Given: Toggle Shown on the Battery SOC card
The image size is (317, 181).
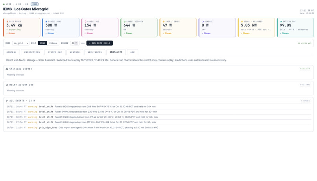Looking at the screenshot, I should [284, 33].
